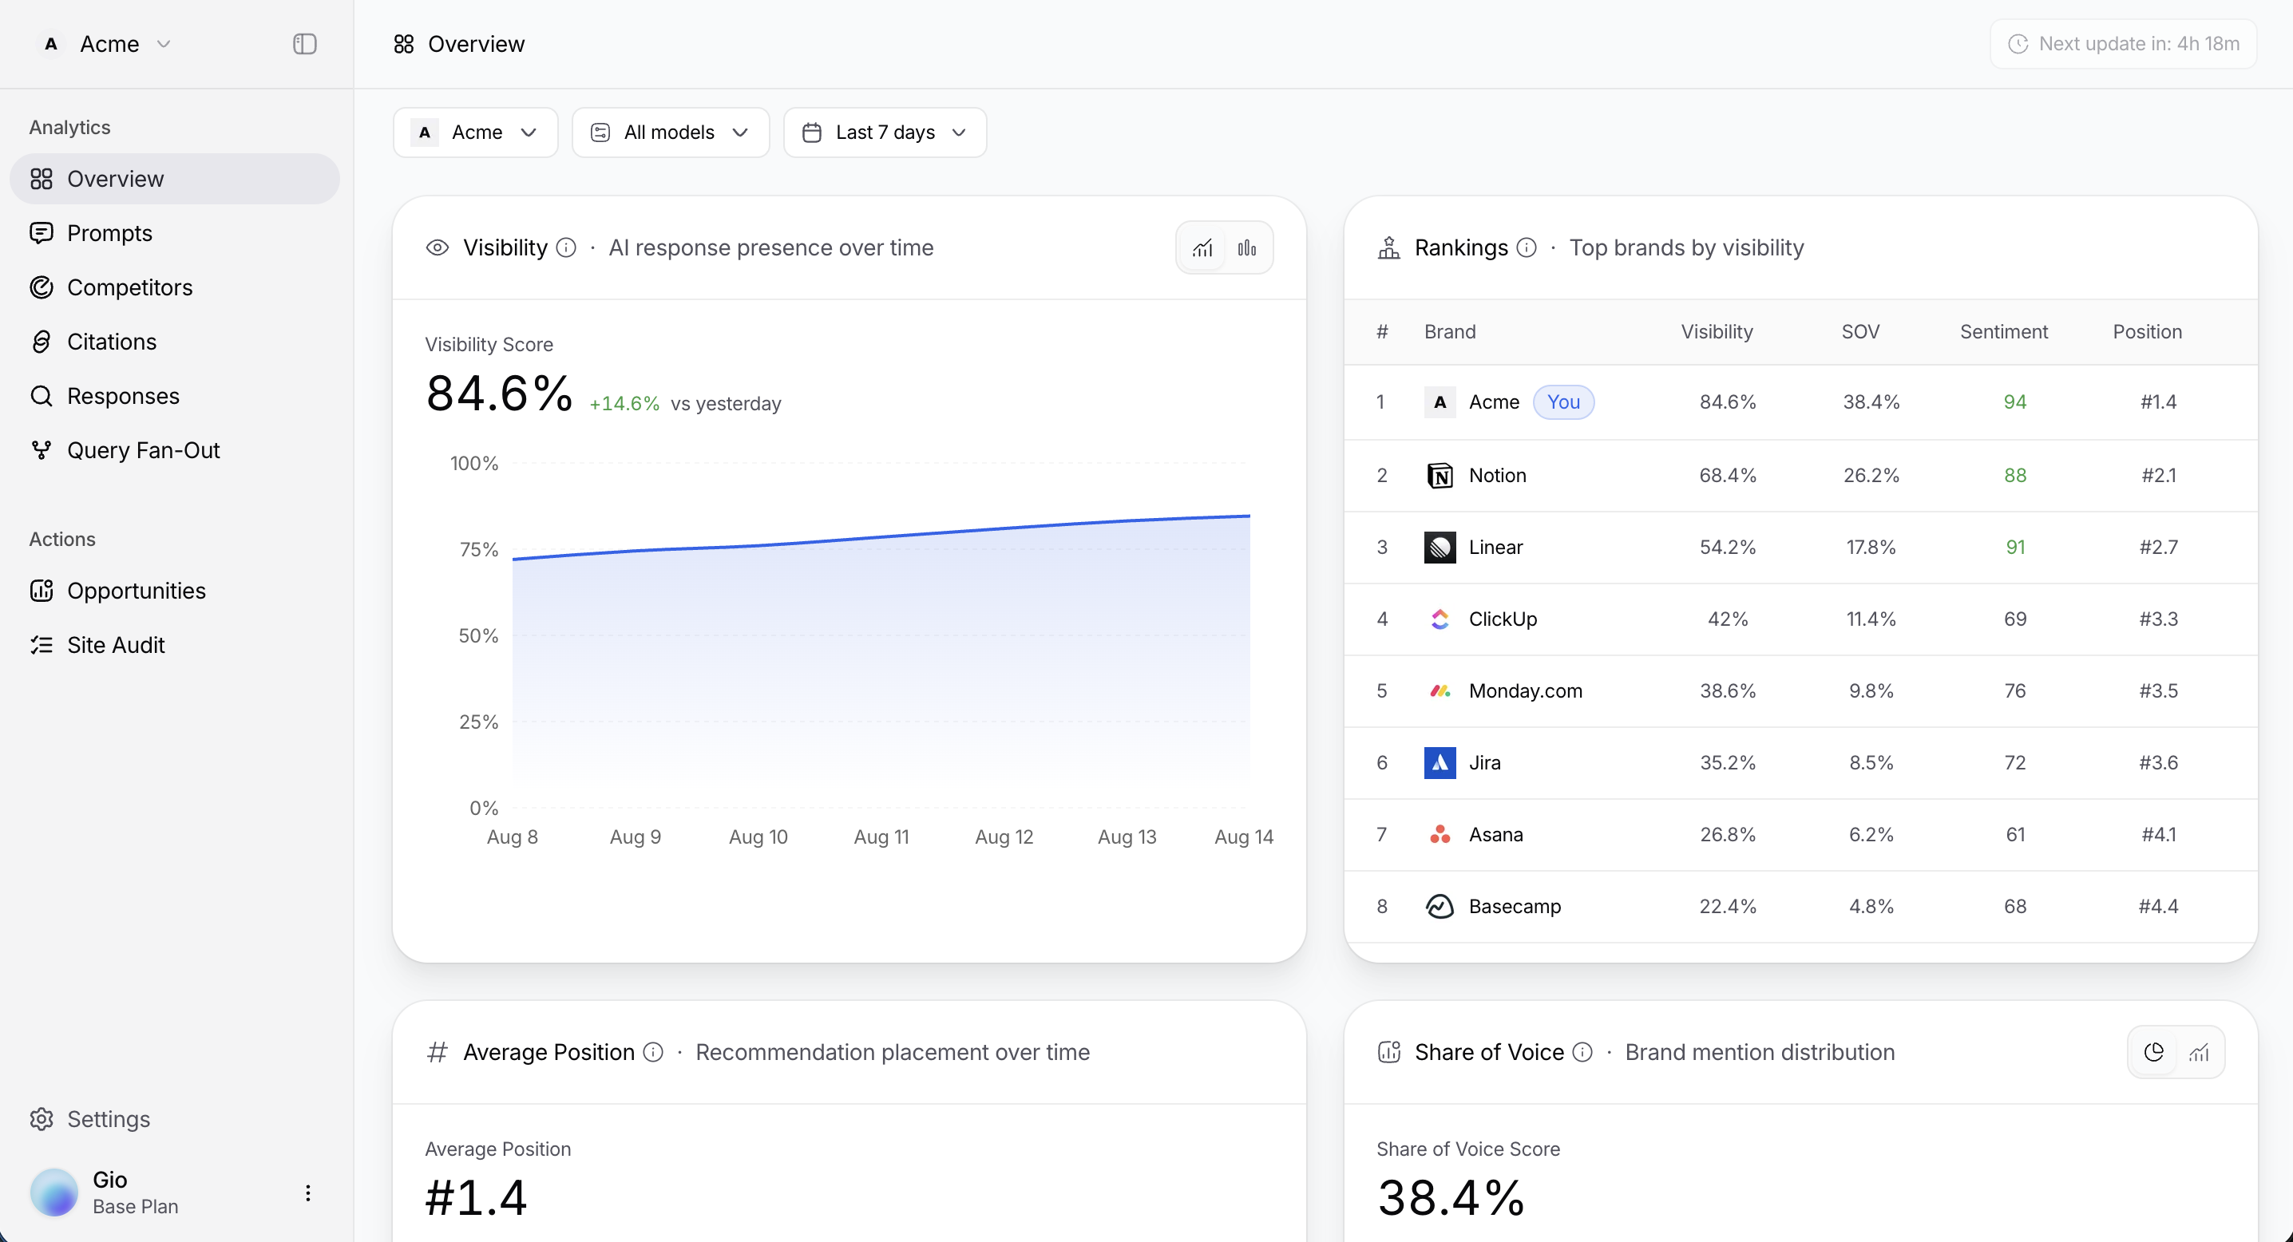This screenshot has height=1242, width=2293.
Task: Click the Citations link icon
Action: [41, 342]
